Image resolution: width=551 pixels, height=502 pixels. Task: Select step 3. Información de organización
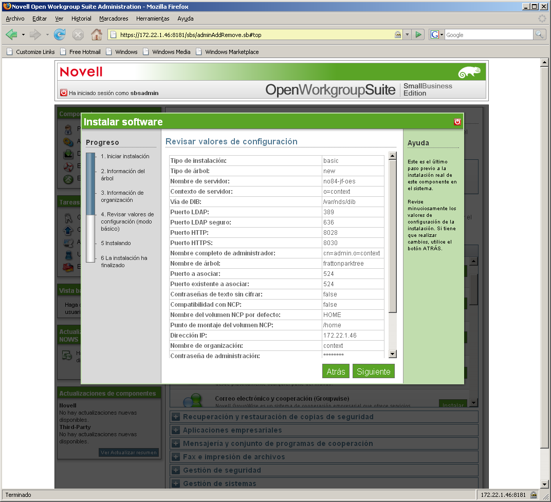click(122, 196)
